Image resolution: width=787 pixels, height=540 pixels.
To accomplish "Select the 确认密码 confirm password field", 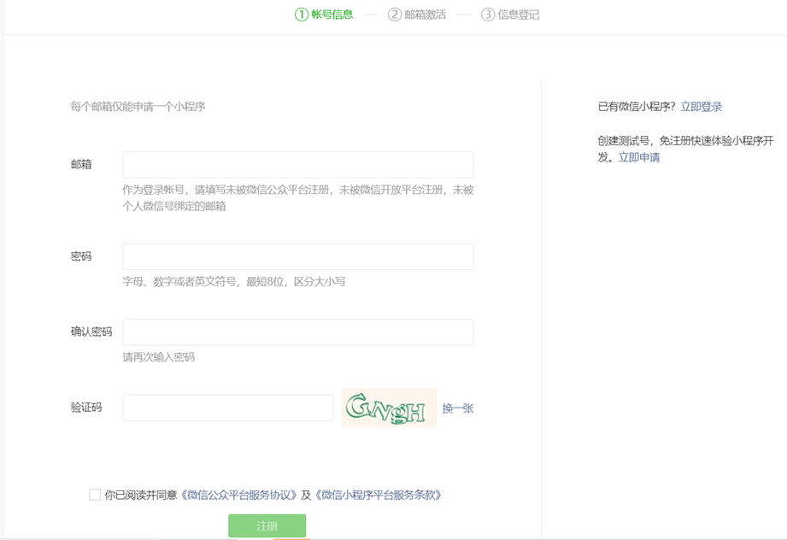I will pos(297,332).
